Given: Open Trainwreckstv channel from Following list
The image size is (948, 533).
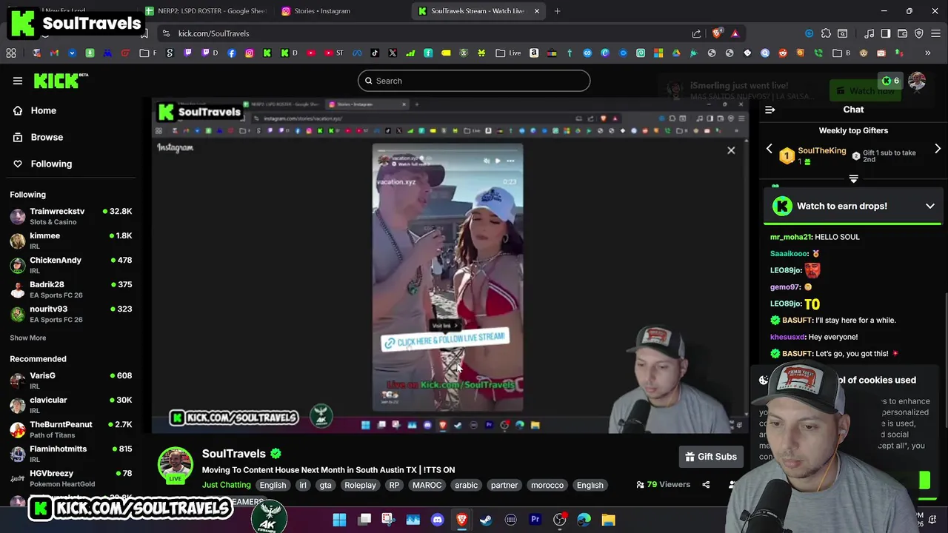Looking at the screenshot, I should coord(71,215).
